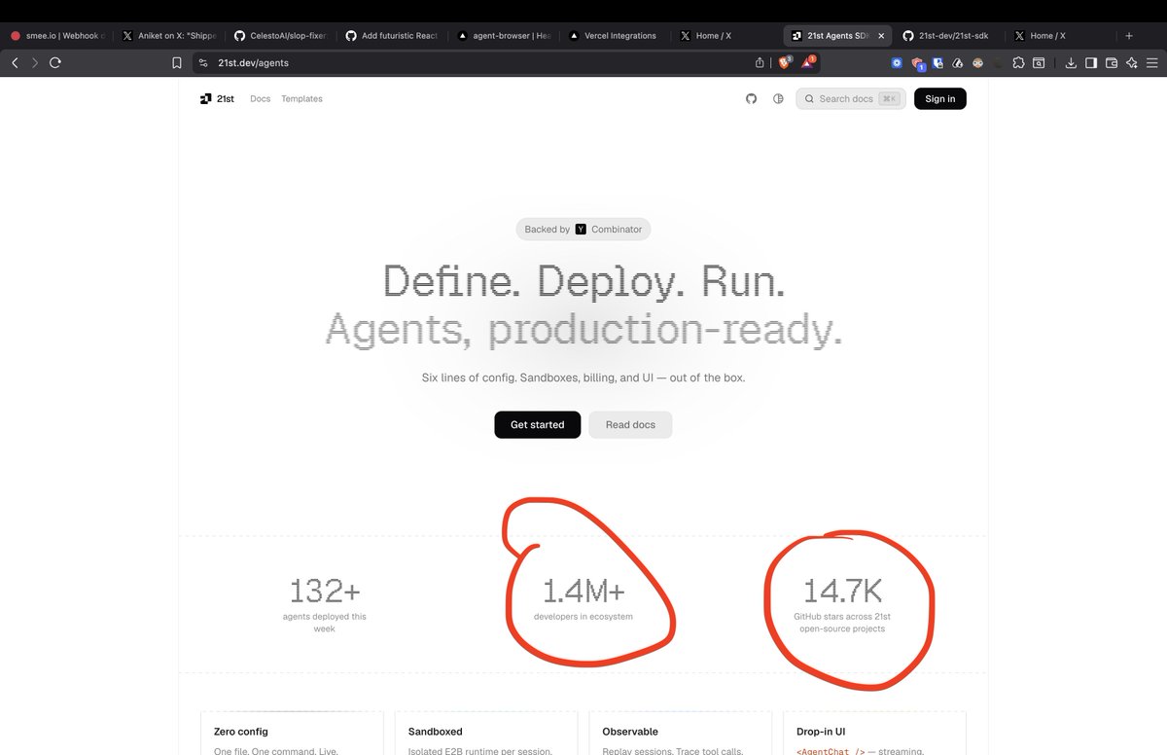The height and width of the screenshot is (755, 1167).
Task: Open the Drop-in UI feature card
Action: point(874,733)
